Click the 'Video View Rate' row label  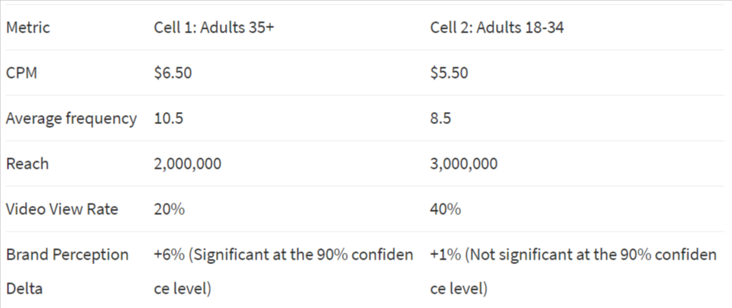coord(62,210)
